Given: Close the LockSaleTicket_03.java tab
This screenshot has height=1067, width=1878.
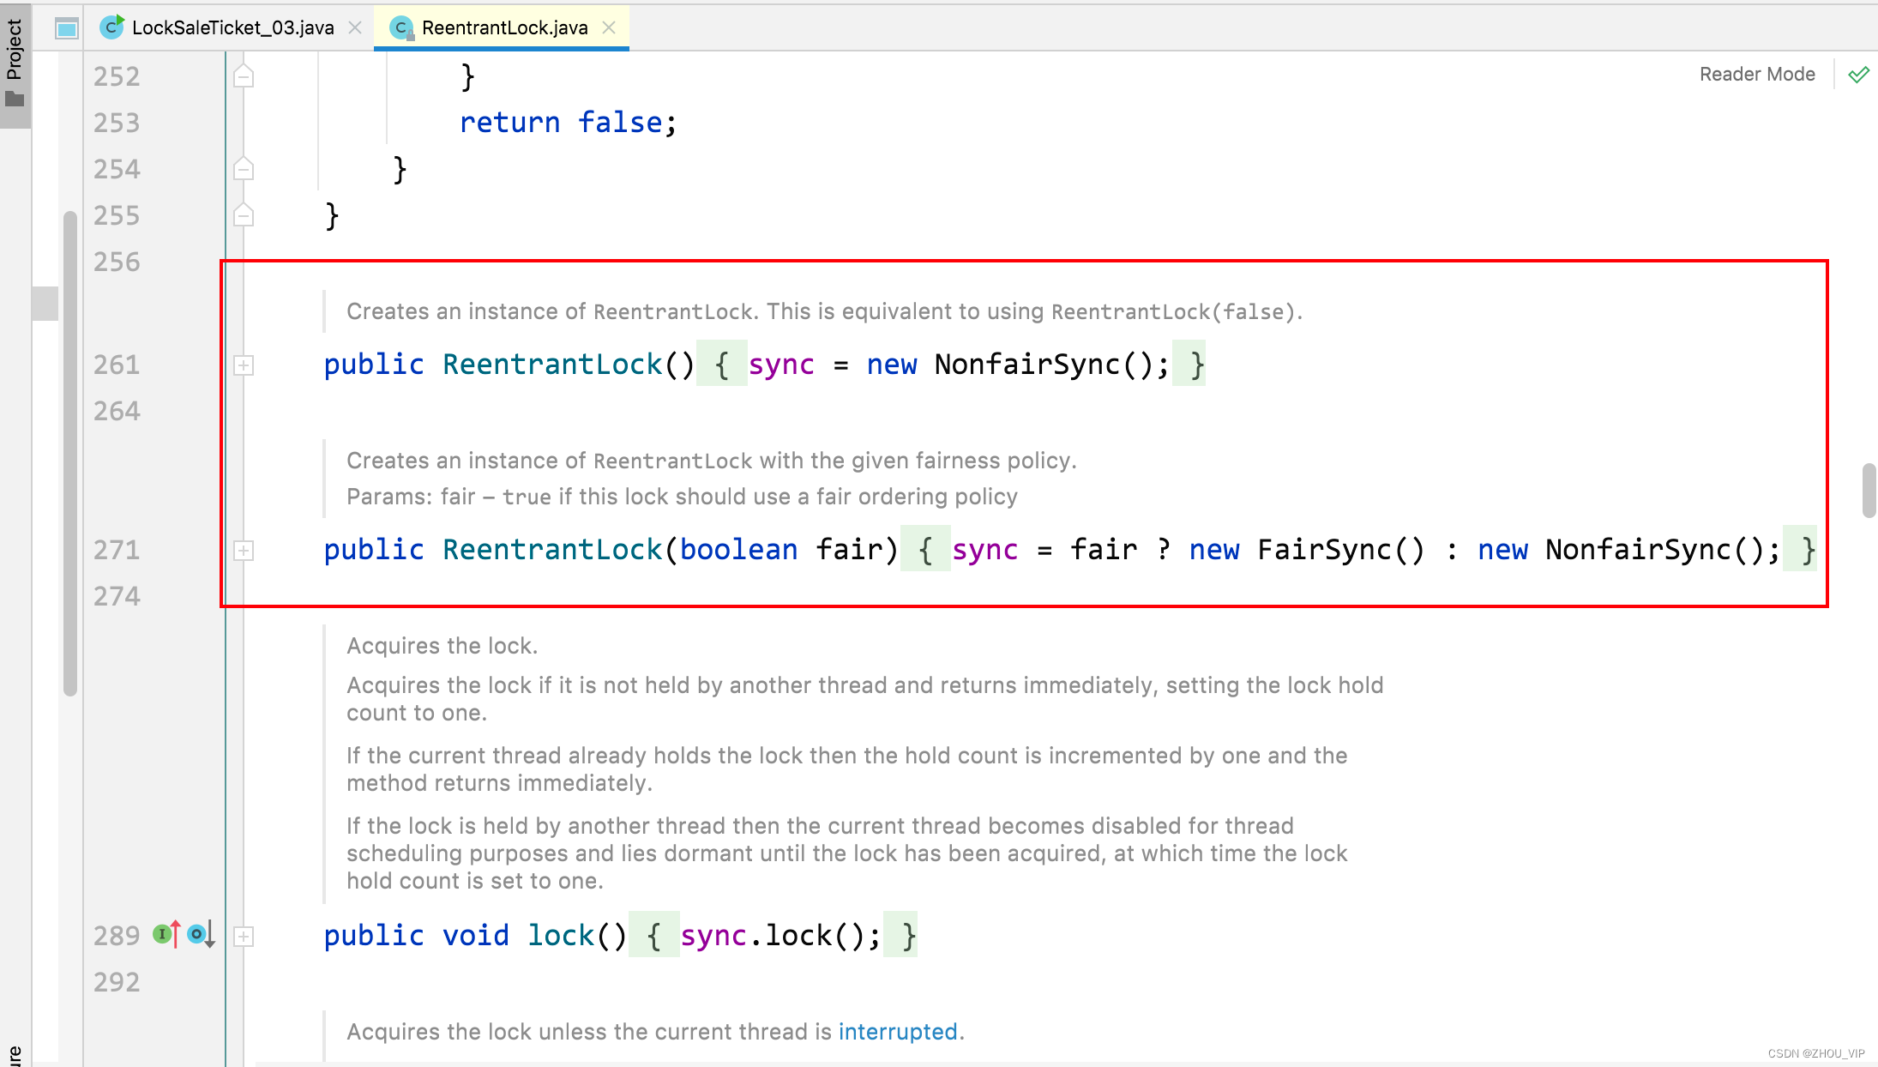Looking at the screenshot, I should point(355,27).
